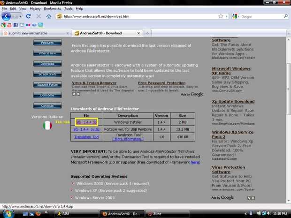The height and width of the screenshot is (218, 291).
Task: Open the list-all-tabs dropdown at tab bar end
Action: (x=289, y=33)
